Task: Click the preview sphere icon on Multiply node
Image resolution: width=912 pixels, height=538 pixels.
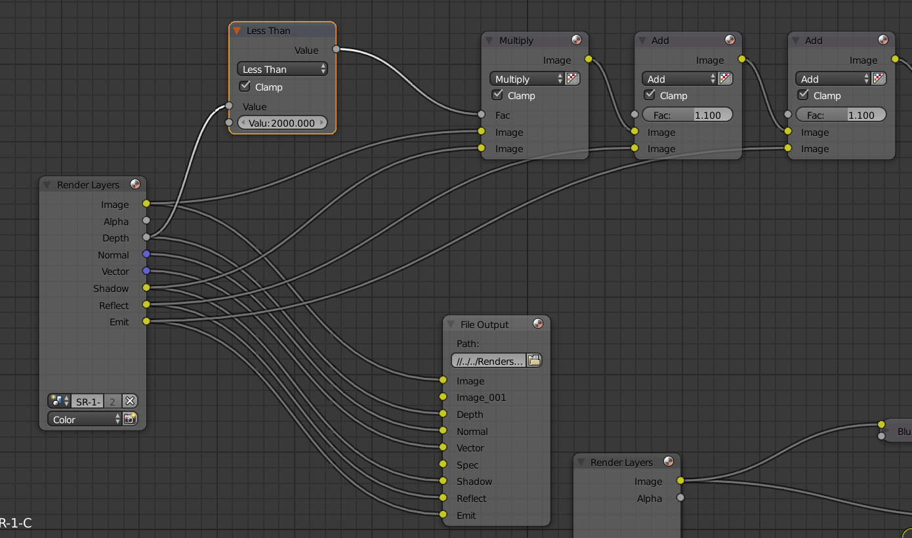Action: point(577,40)
